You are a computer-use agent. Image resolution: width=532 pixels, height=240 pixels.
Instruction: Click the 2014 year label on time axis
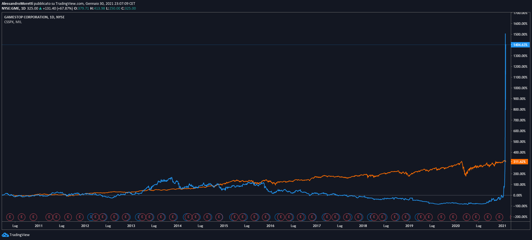tap(178, 226)
